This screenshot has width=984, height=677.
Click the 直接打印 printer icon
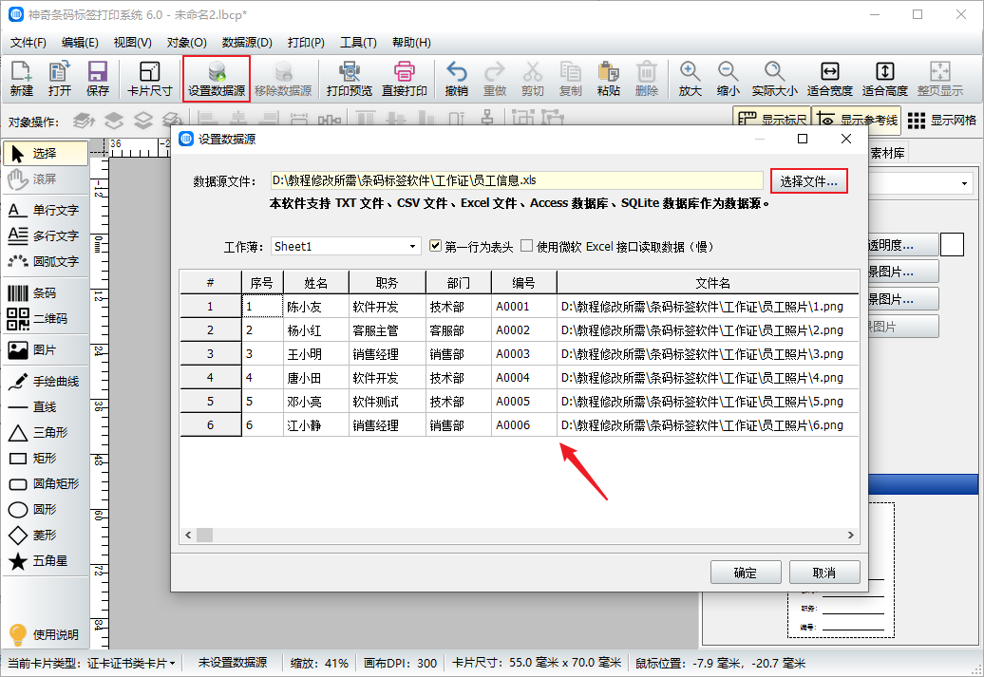point(404,78)
